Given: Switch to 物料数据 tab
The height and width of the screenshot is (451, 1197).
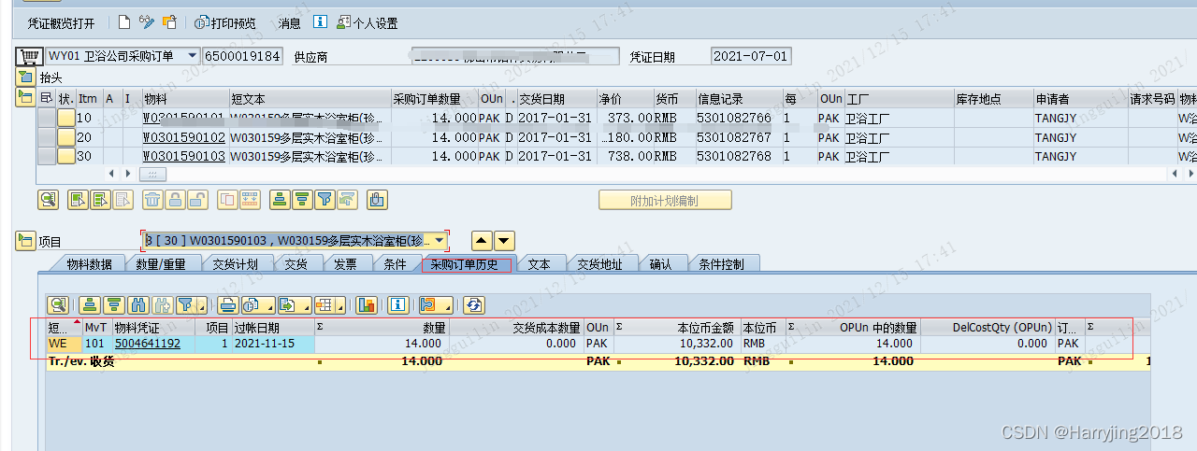Looking at the screenshot, I should 89,264.
